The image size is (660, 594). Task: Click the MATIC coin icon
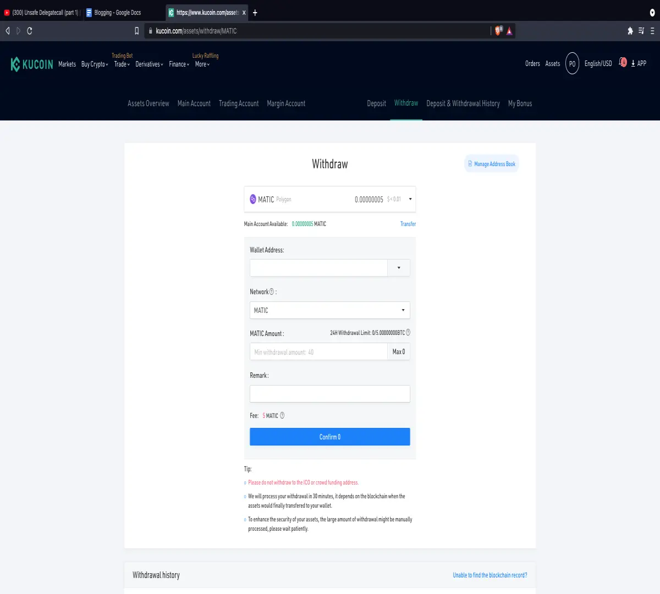253,199
